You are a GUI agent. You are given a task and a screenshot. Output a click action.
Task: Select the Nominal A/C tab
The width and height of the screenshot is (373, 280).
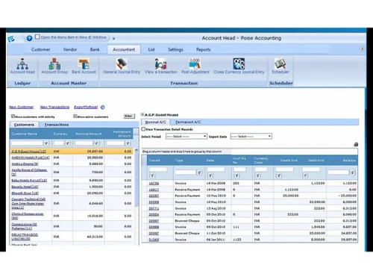click(155, 122)
